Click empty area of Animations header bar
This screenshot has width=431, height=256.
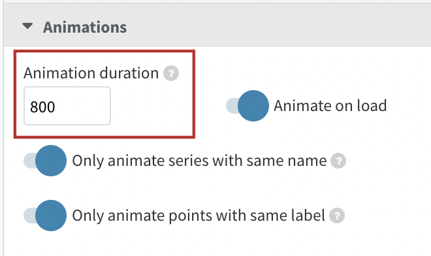tap(275, 27)
